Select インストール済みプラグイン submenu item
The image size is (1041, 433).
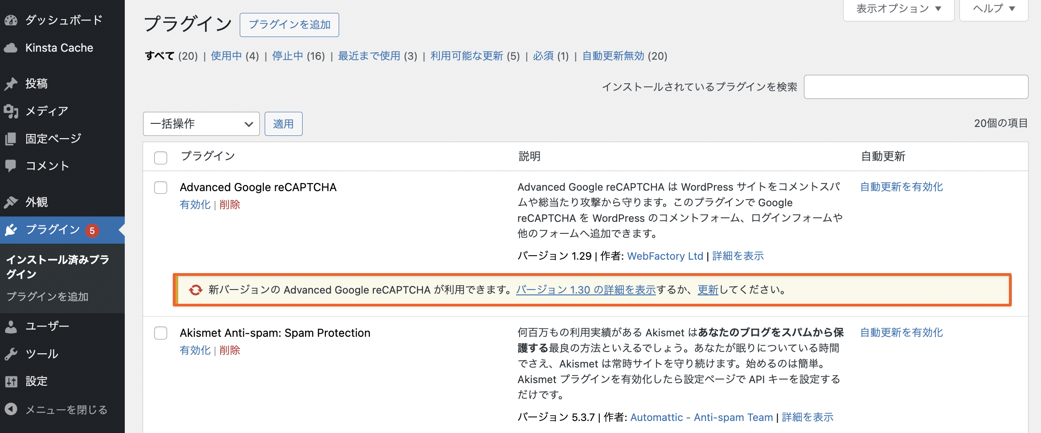[58, 267]
